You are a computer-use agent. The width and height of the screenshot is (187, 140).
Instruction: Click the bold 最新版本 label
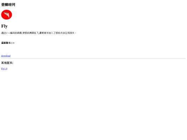[6, 43]
